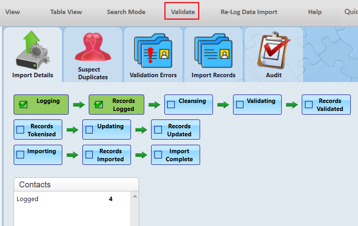This screenshot has width=358, height=226.
Task: Click the Import Complete stage label
Action: tap(179, 155)
